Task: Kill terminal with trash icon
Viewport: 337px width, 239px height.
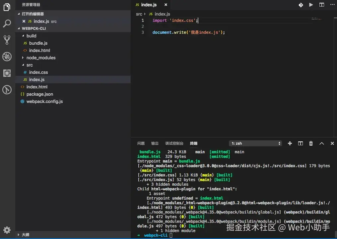Action: pos(311,143)
